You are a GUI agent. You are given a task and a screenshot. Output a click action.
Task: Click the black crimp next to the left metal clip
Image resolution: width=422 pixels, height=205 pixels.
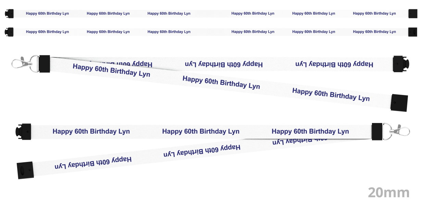[x=45, y=64]
